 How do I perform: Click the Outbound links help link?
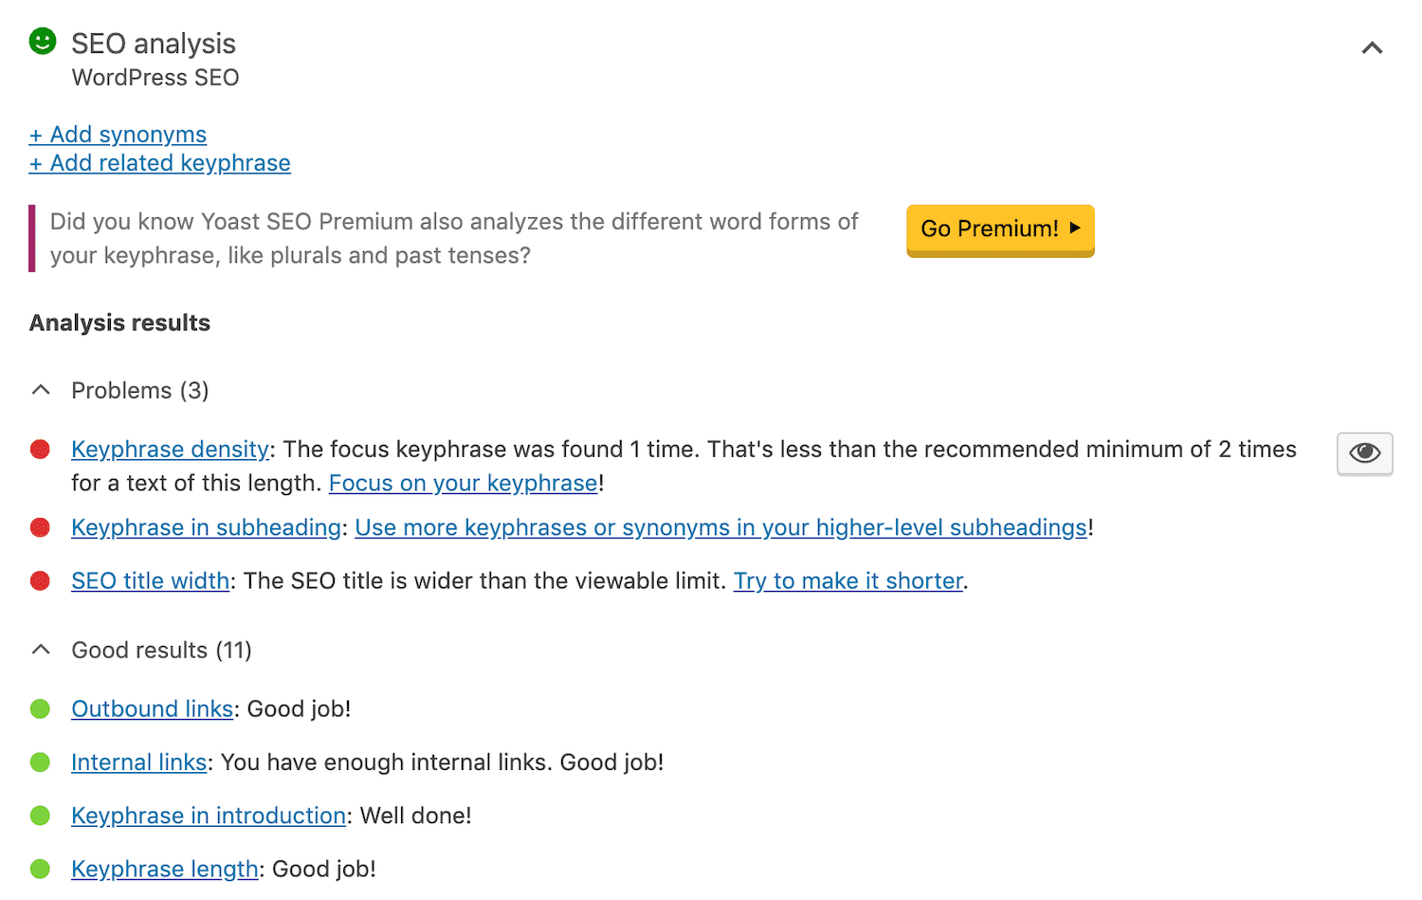pos(152,708)
